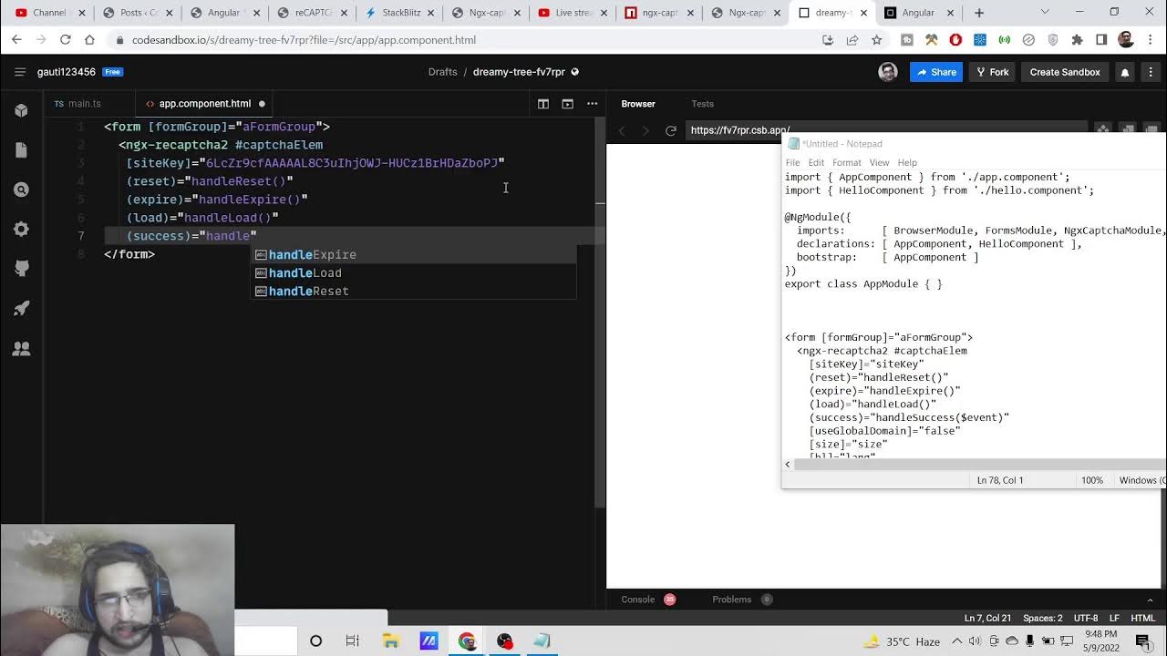The width and height of the screenshot is (1167, 656).
Task: Switch to the main.ts editor tab
Action: 77,104
